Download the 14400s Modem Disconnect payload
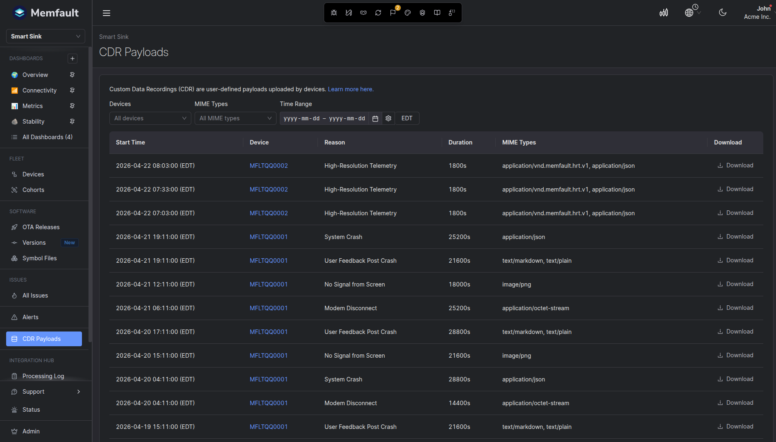The image size is (776, 442). 735,403
